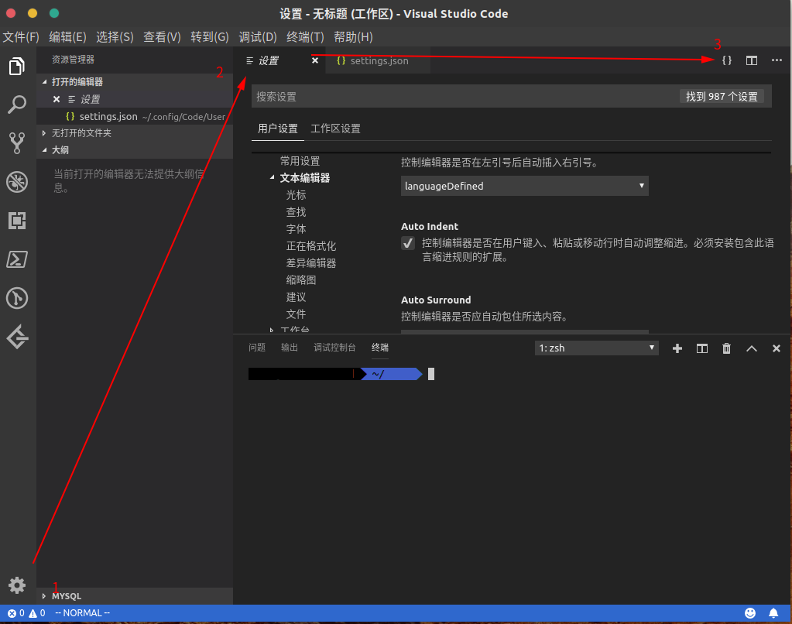The width and height of the screenshot is (792, 624).
Task: Select 建议 settings category
Action: pyautogui.click(x=296, y=297)
